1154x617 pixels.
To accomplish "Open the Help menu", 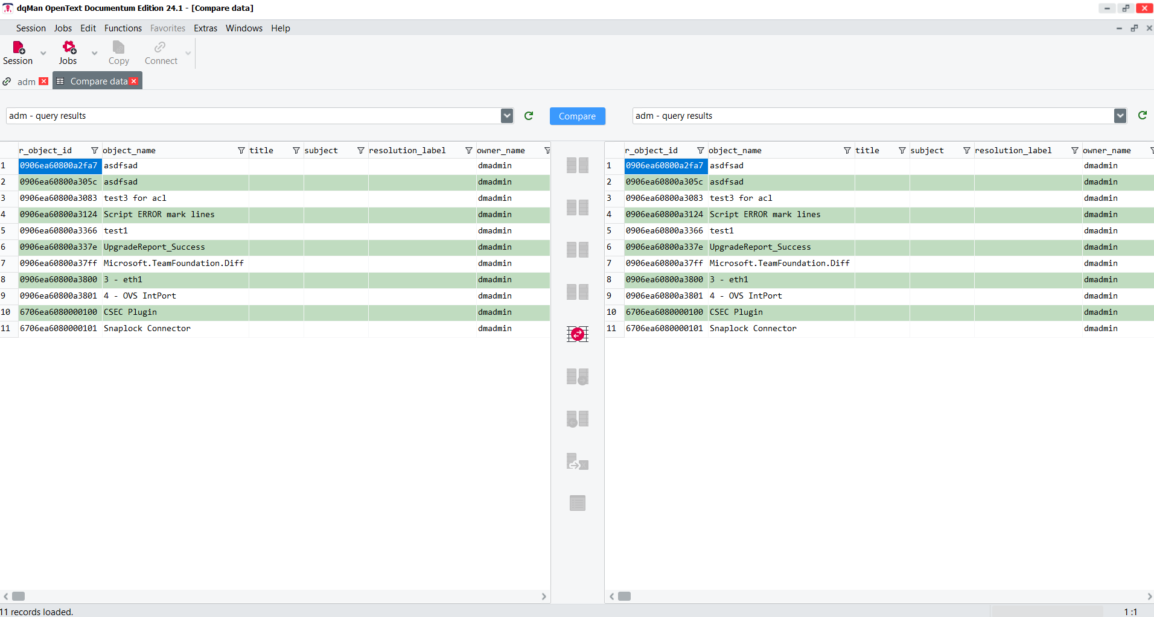I will point(281,28).
